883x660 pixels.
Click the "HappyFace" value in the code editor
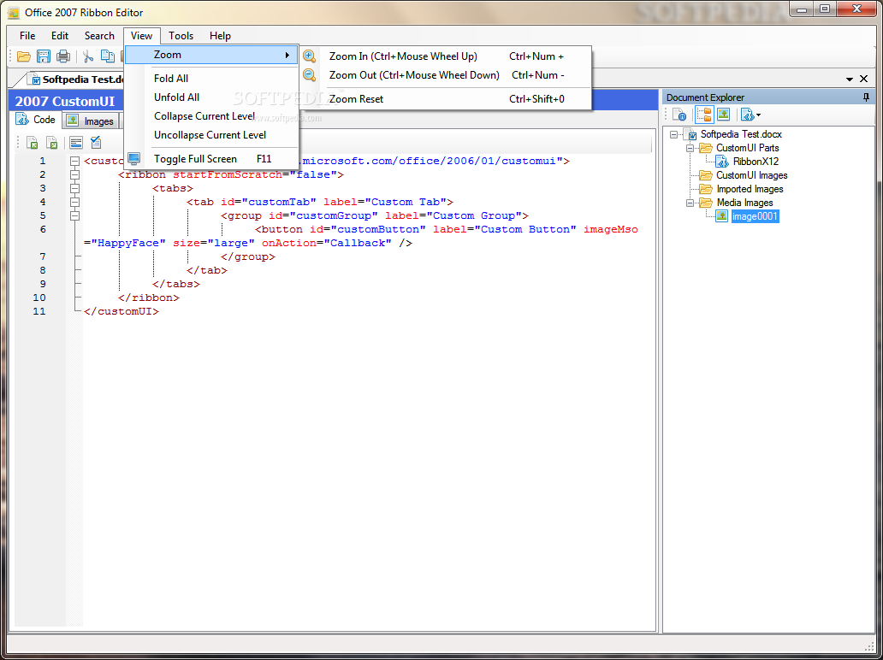coord(128,243)
